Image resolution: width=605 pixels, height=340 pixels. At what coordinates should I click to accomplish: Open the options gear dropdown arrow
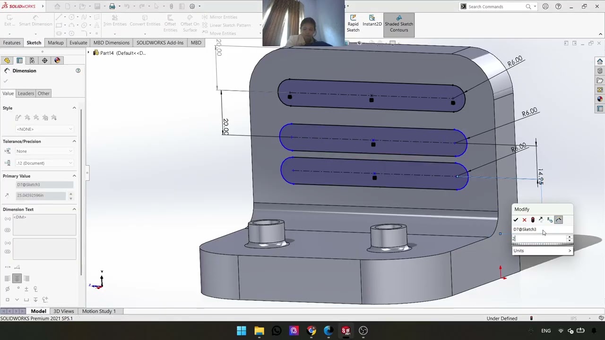[x=199, y=6]
